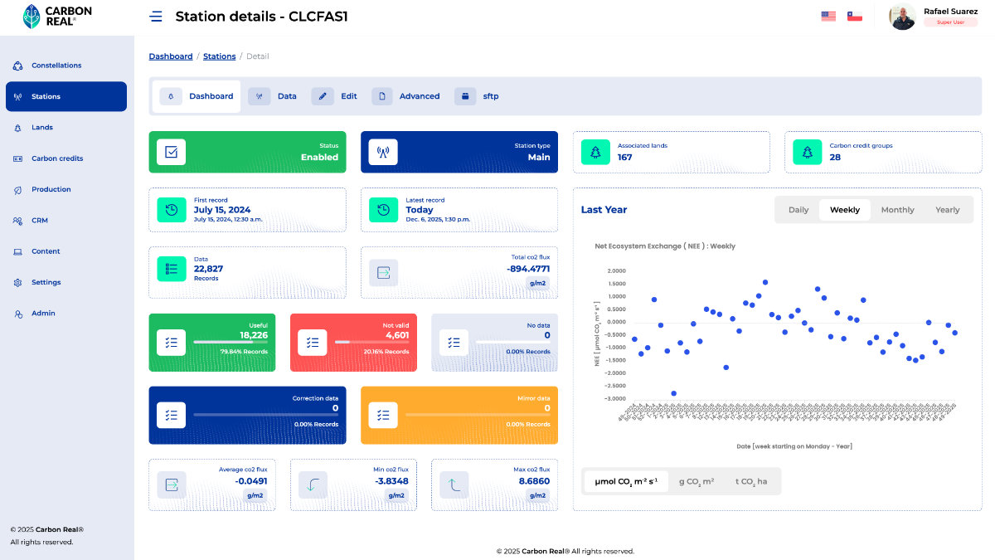Image resolution: width=995 pixels, height=560 pixels.
Task: Click the Carbon Real logo
Action: pyautogui.click(x=51, y=17)
